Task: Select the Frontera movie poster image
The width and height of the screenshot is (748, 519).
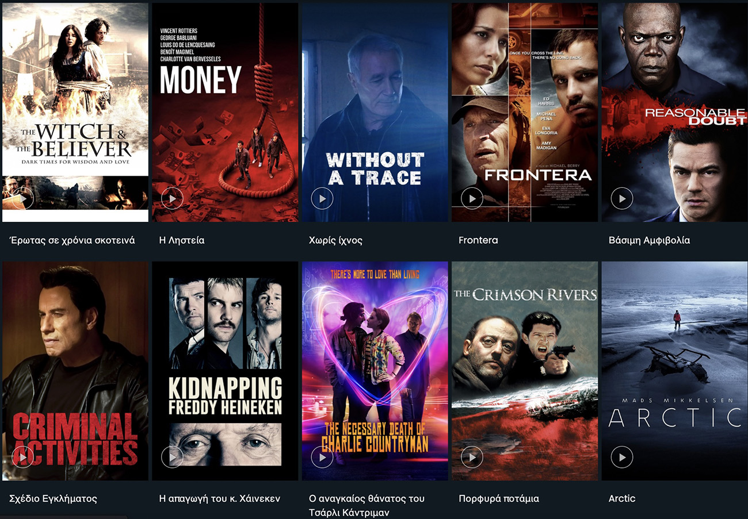Action: tap(525, 112)
